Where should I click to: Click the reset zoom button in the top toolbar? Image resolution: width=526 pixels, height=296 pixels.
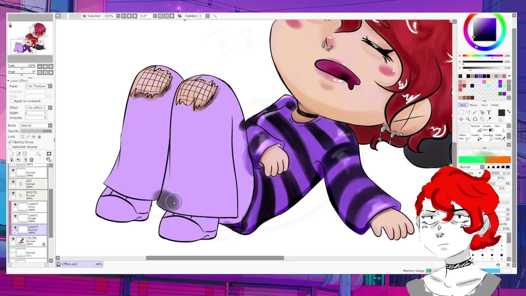point(135,16)
